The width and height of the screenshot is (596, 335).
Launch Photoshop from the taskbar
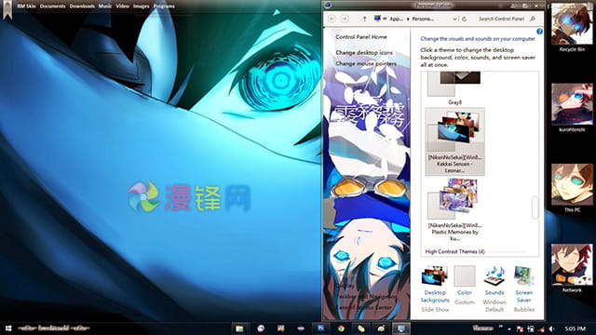pyautogui.click(x=320, y=328)
